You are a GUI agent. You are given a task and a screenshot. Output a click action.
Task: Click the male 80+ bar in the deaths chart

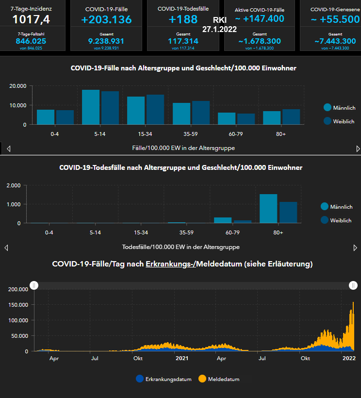pyautogui.click(x=268, y=209)
